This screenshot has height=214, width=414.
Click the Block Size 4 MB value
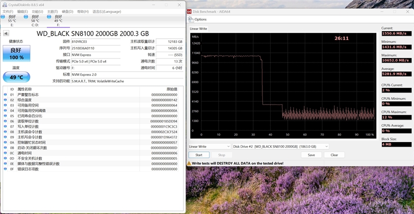coord(396,144)
